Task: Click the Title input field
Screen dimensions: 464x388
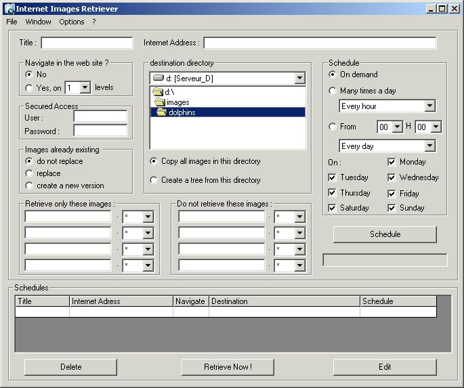Action: (x=87, y=43)
